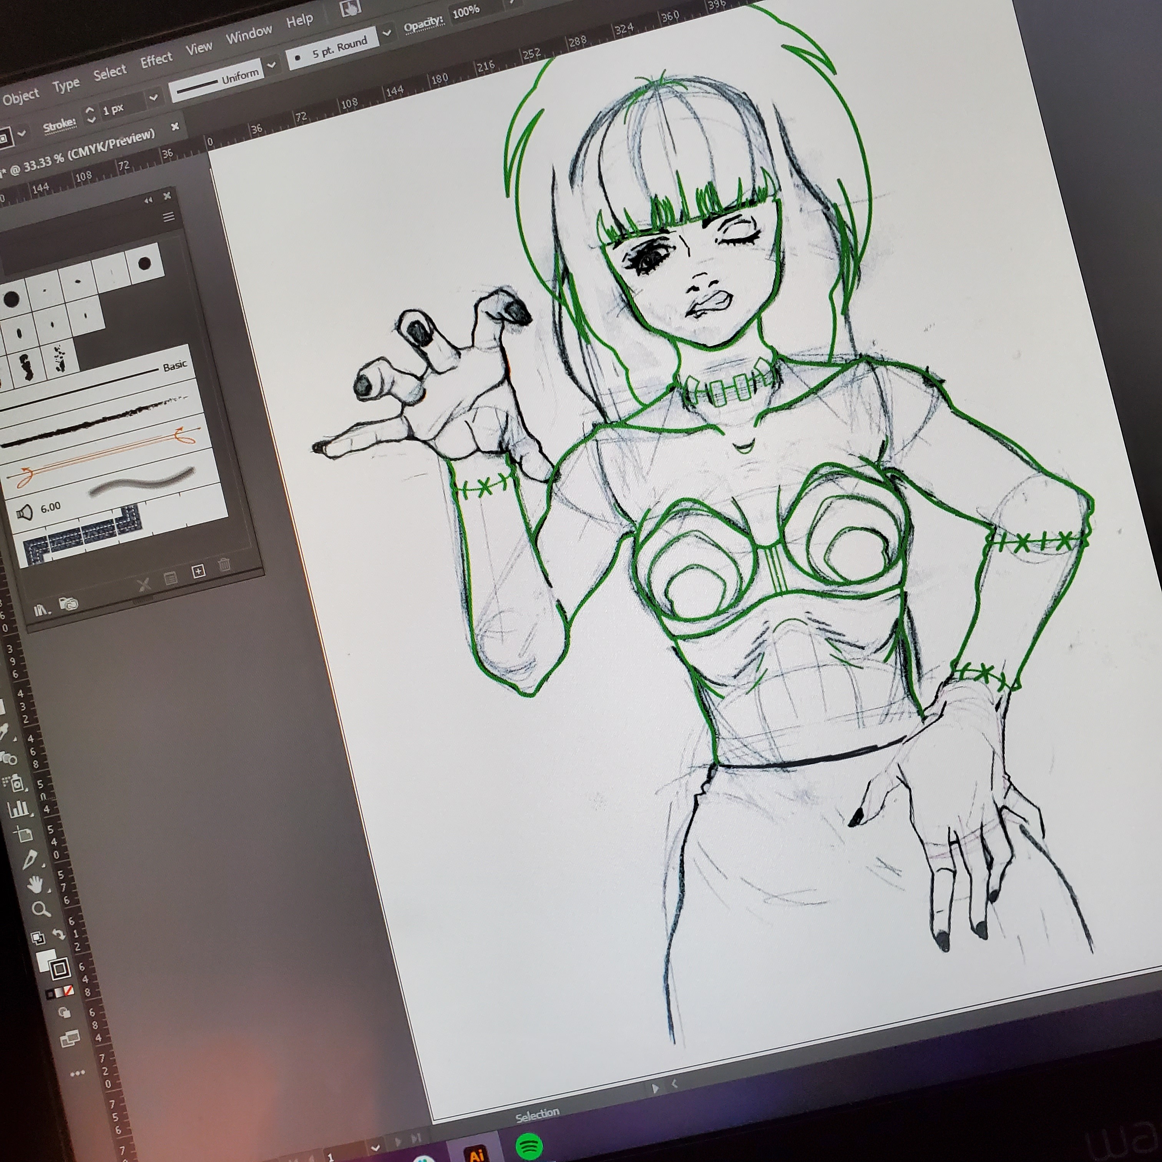Open the Effect menu
Image resolution: width=1162 pixels, height=1162 pixels.
[156, 60]
